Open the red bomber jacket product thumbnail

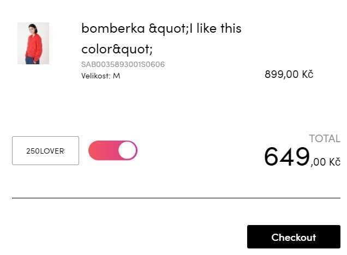pyautogui.click(x=33, y=43)
